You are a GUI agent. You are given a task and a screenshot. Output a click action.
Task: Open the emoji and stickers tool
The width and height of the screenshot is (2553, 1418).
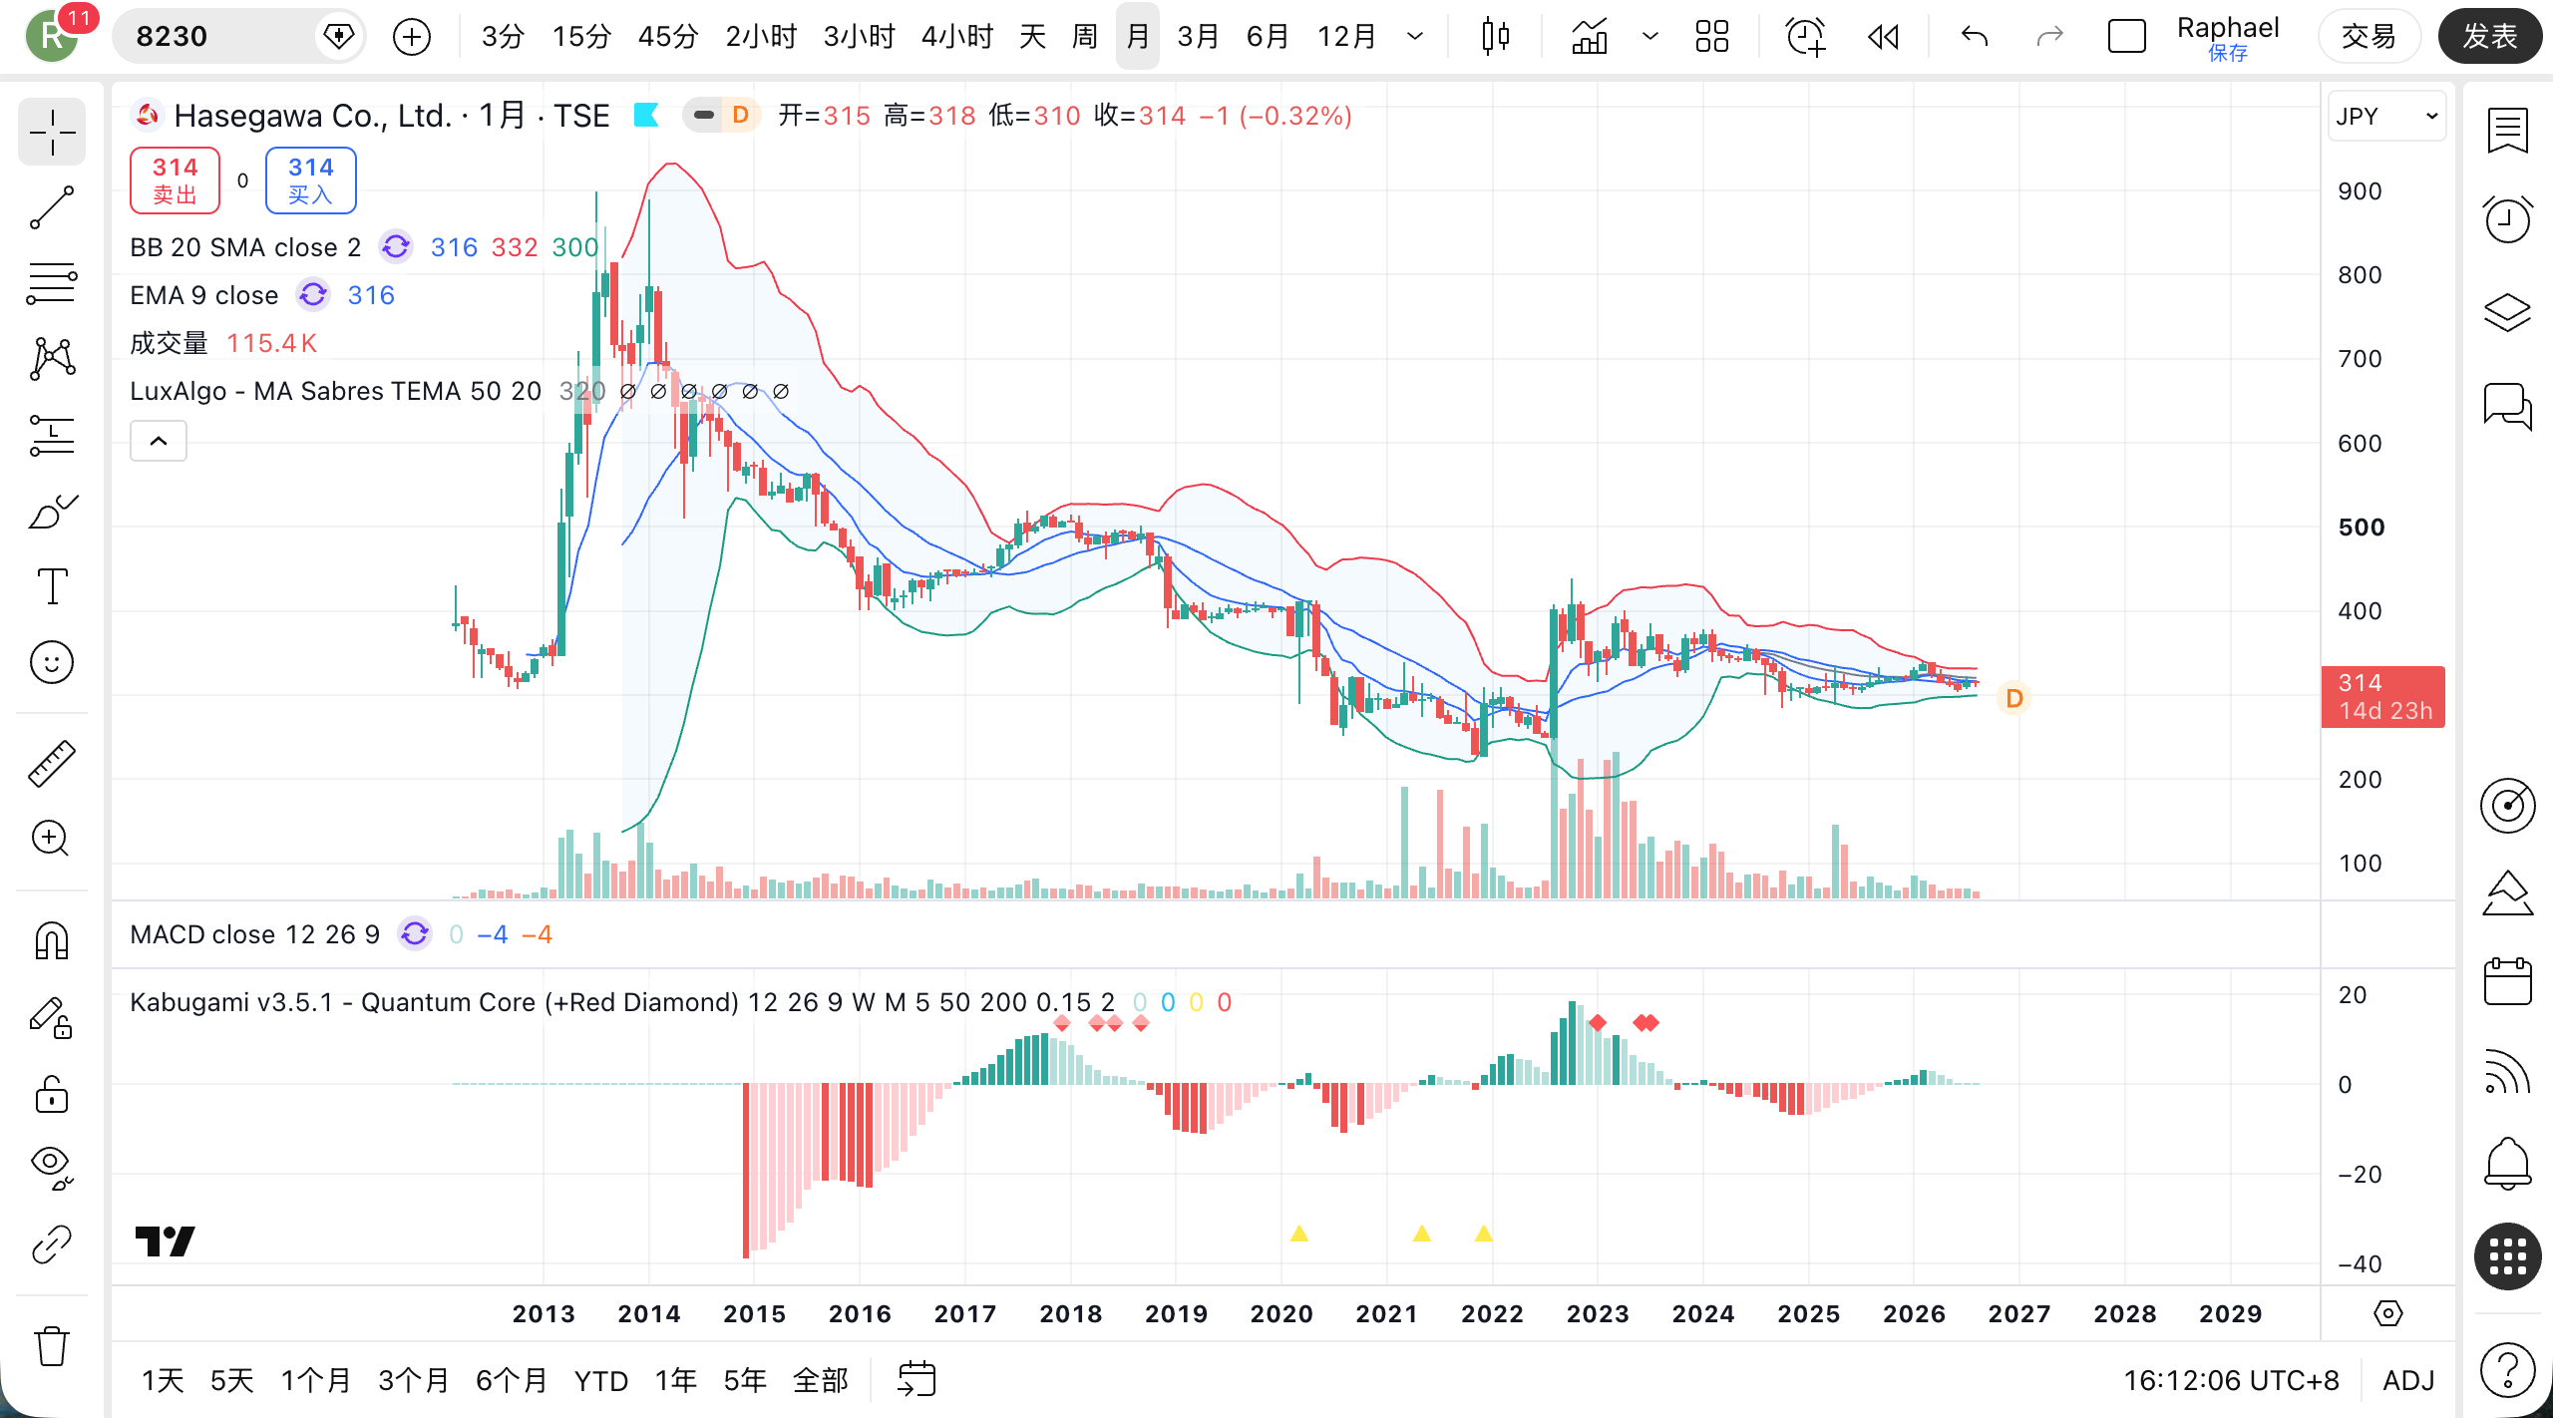52,662
